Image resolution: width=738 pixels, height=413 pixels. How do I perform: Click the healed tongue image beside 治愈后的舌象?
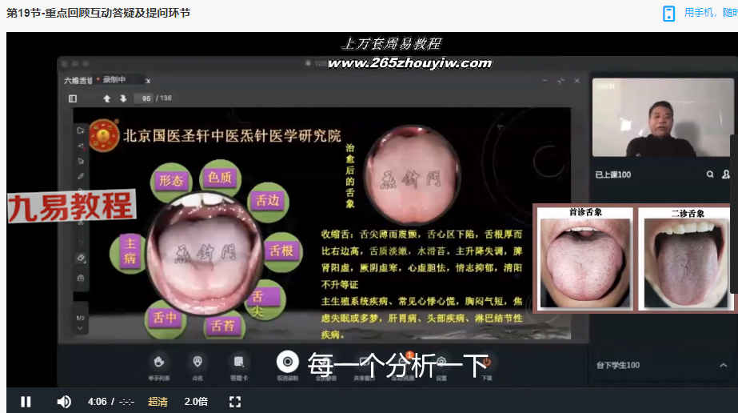[x=411, y=174]
